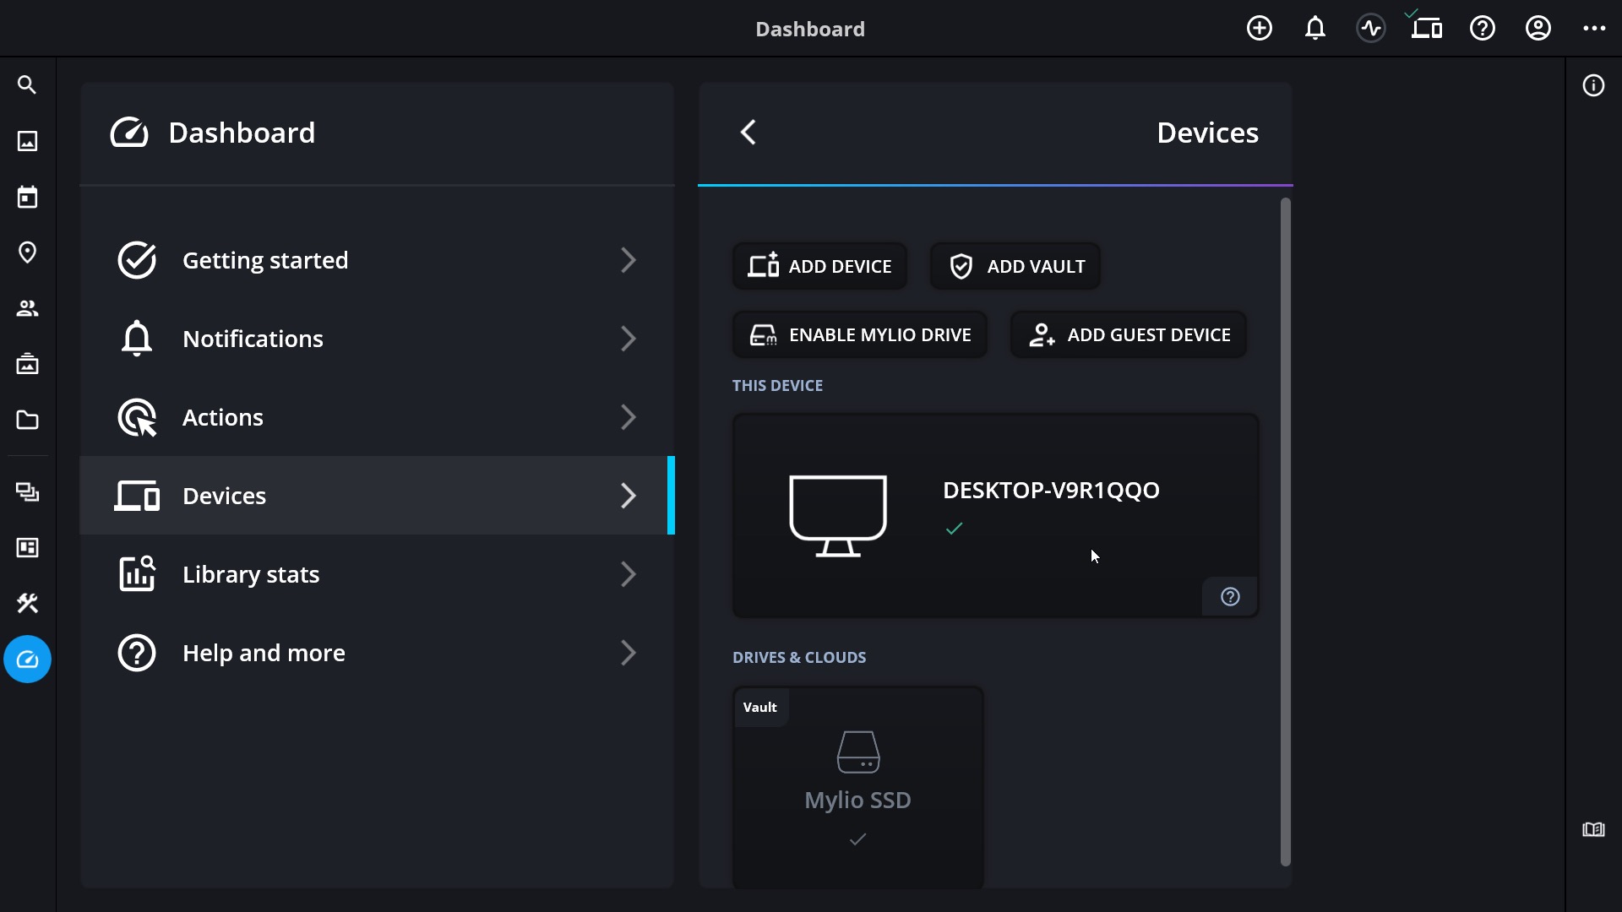This screenshot has height=912, width=1622.
Task: Click the desktop monitor icon for this device
Action: 837,515
